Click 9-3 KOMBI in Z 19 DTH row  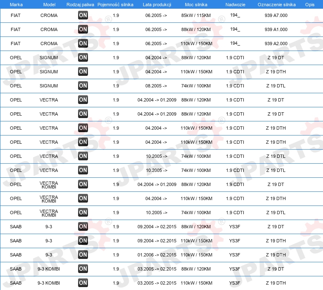click(x=49, y=283)
